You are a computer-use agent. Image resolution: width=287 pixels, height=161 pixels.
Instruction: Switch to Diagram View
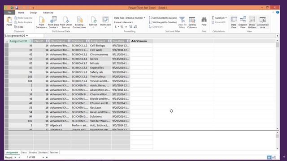[x=243, y=22]
